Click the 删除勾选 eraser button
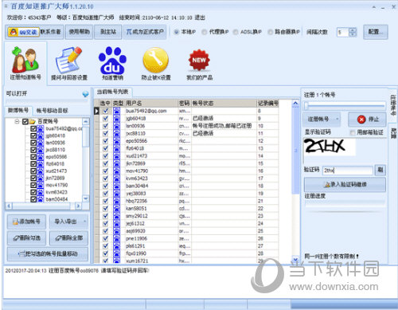This screenshot has height=310, width=398. 26,238
